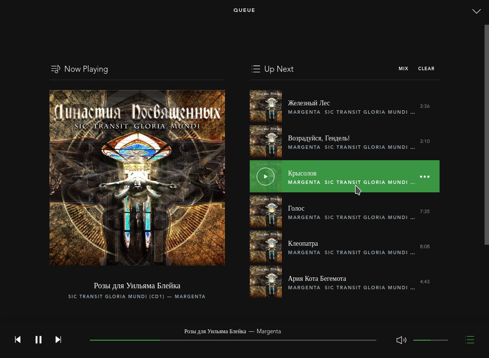Open Margenta artist link in player bar
Image resolution: width=489 pixels, height=358 pixels.
(268, 331)
